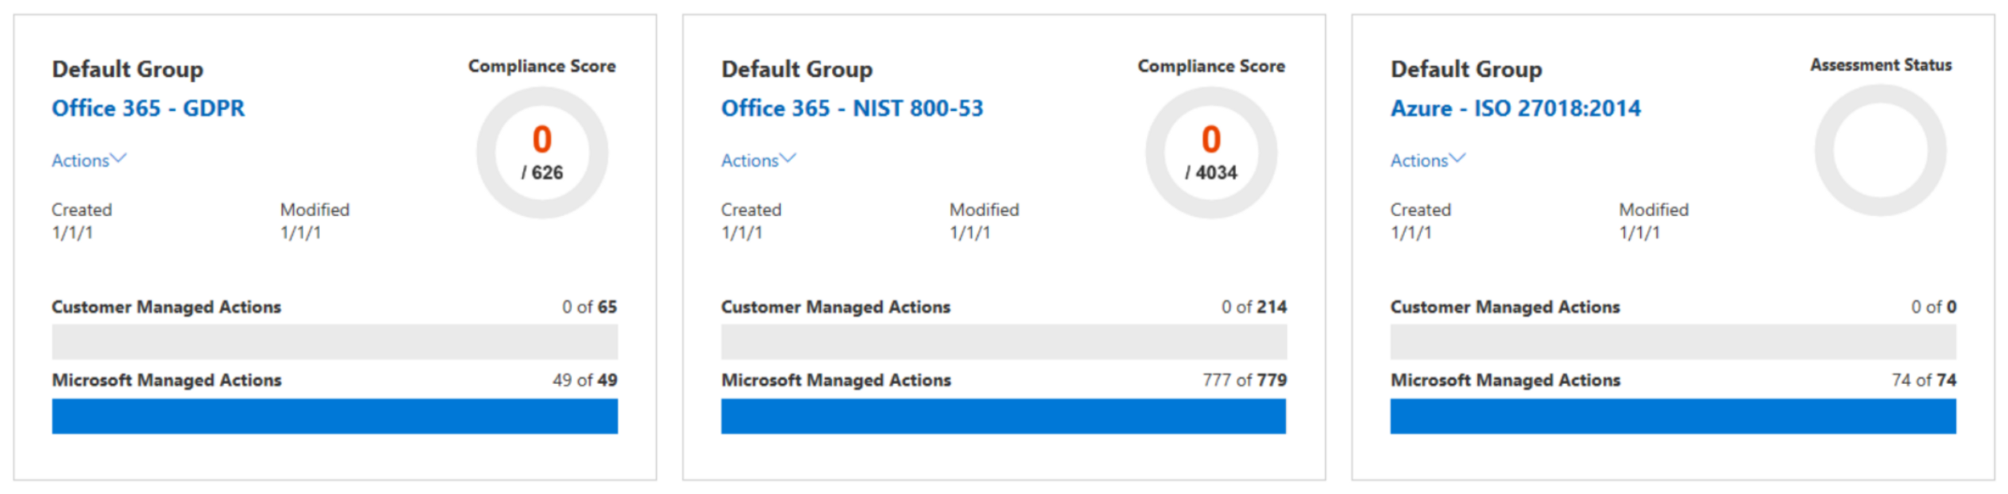Click the '0 of 0' count
2008x494 pixels.
click(x=1934, y=307)
